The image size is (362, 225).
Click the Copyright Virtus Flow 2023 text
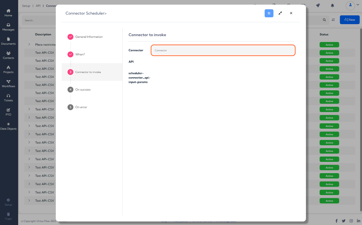(39, 221)
